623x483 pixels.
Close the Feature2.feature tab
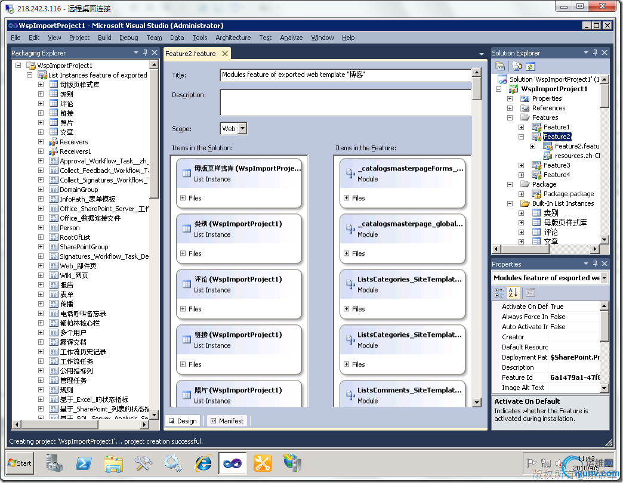pyautogui.click(x=225, y=54)
